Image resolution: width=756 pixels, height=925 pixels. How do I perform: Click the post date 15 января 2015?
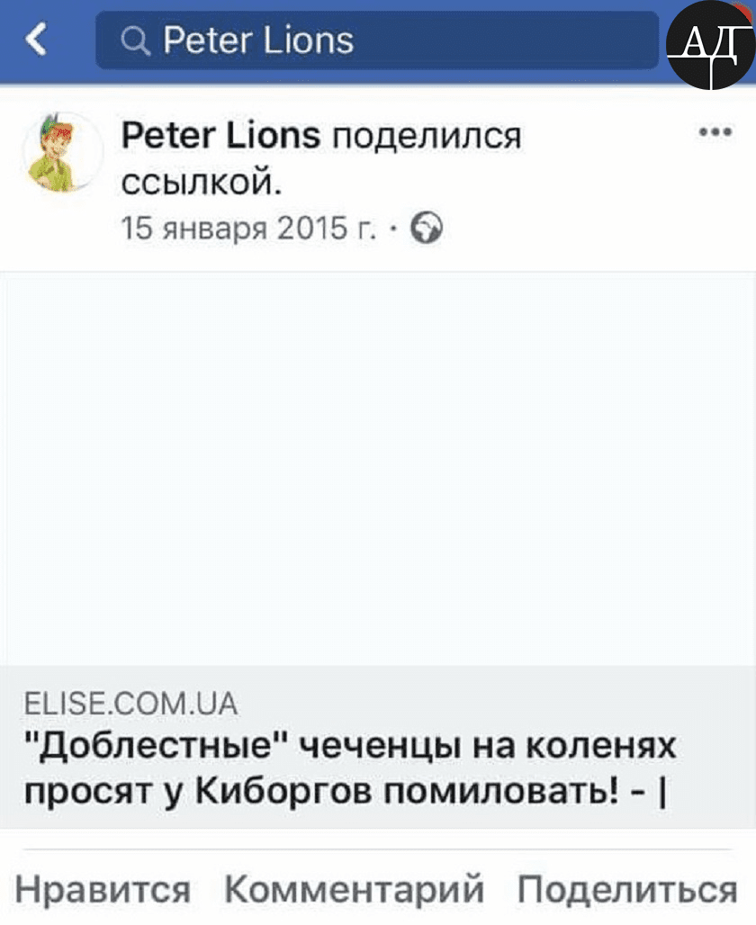pos(248,229)
